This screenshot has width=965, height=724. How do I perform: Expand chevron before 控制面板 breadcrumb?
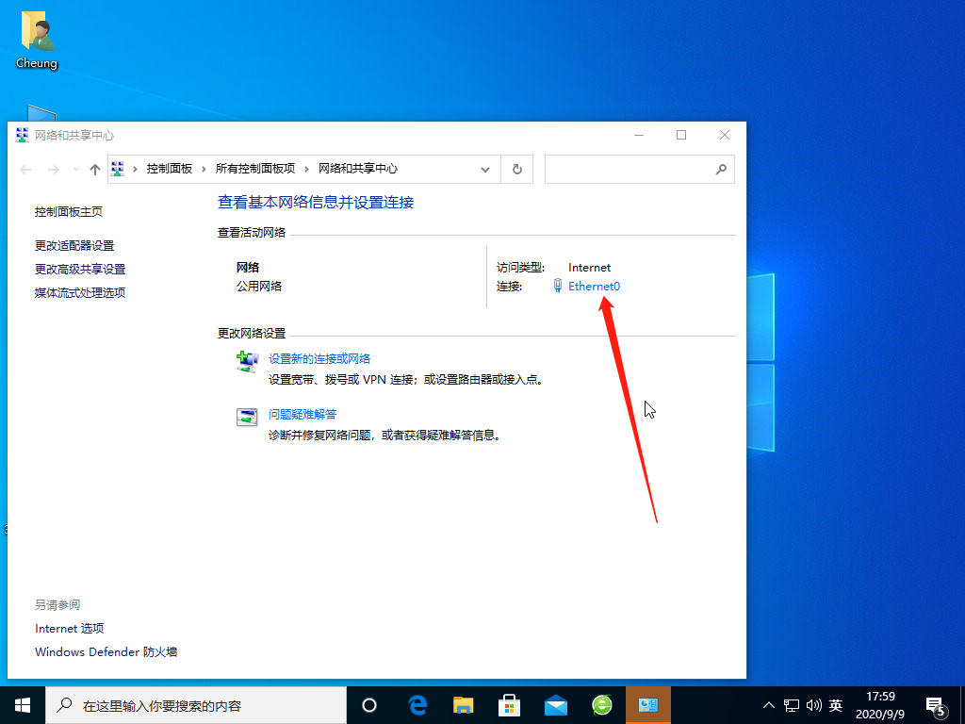tap(135, 169)
